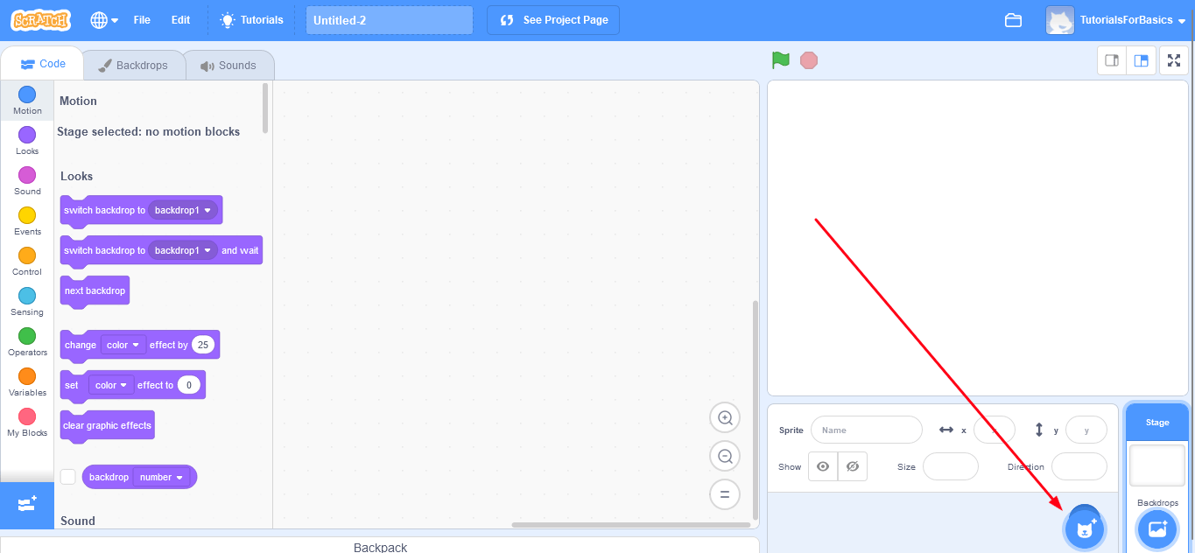Open My Stuff folder icon
Screen dimensions: 1195x553
pos(1013,20)
